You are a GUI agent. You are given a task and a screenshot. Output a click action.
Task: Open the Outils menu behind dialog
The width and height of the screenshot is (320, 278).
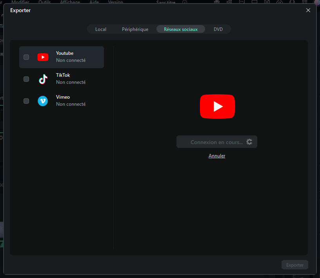click(44, 2)
